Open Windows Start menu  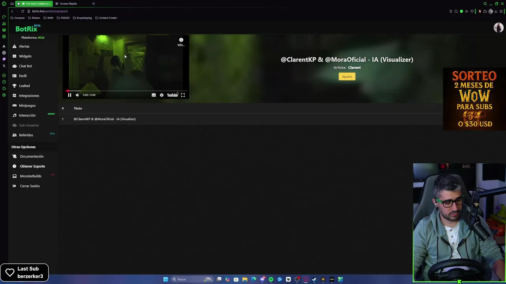tap(166, 279)
